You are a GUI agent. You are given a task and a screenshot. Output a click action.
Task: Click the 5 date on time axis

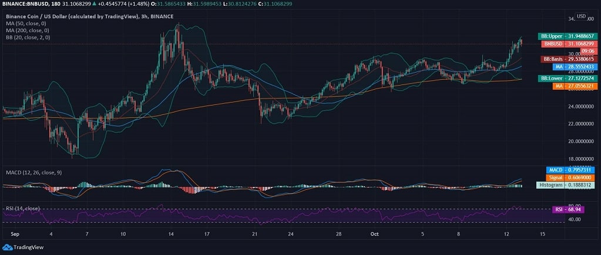pos(423,233)
